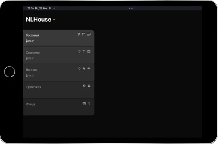
Task: Open the Прихожая room
Action: (58, 90)
